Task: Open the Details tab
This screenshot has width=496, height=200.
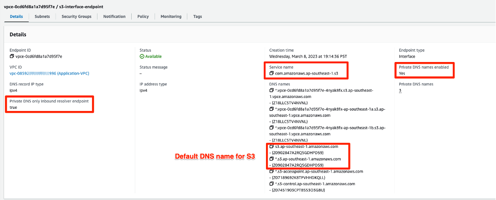Action: [17, 17]
